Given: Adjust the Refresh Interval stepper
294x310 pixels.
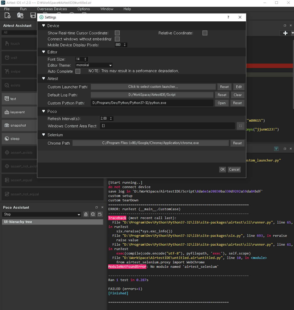Looking at the screenshot, I should point(111,119).
